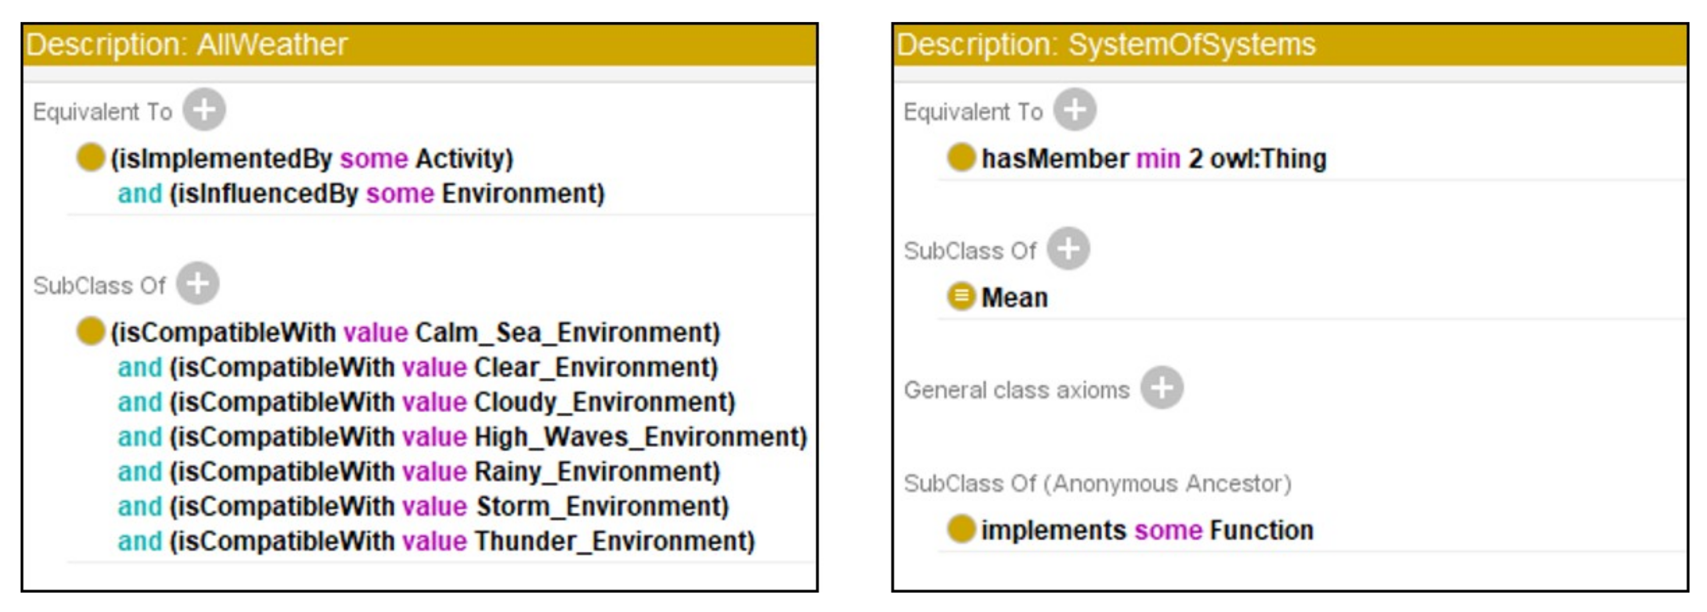The height and width of the screenshot is (612, 1707).
Task: Click the Mean class equivalence icon
Action: [961, 297]
